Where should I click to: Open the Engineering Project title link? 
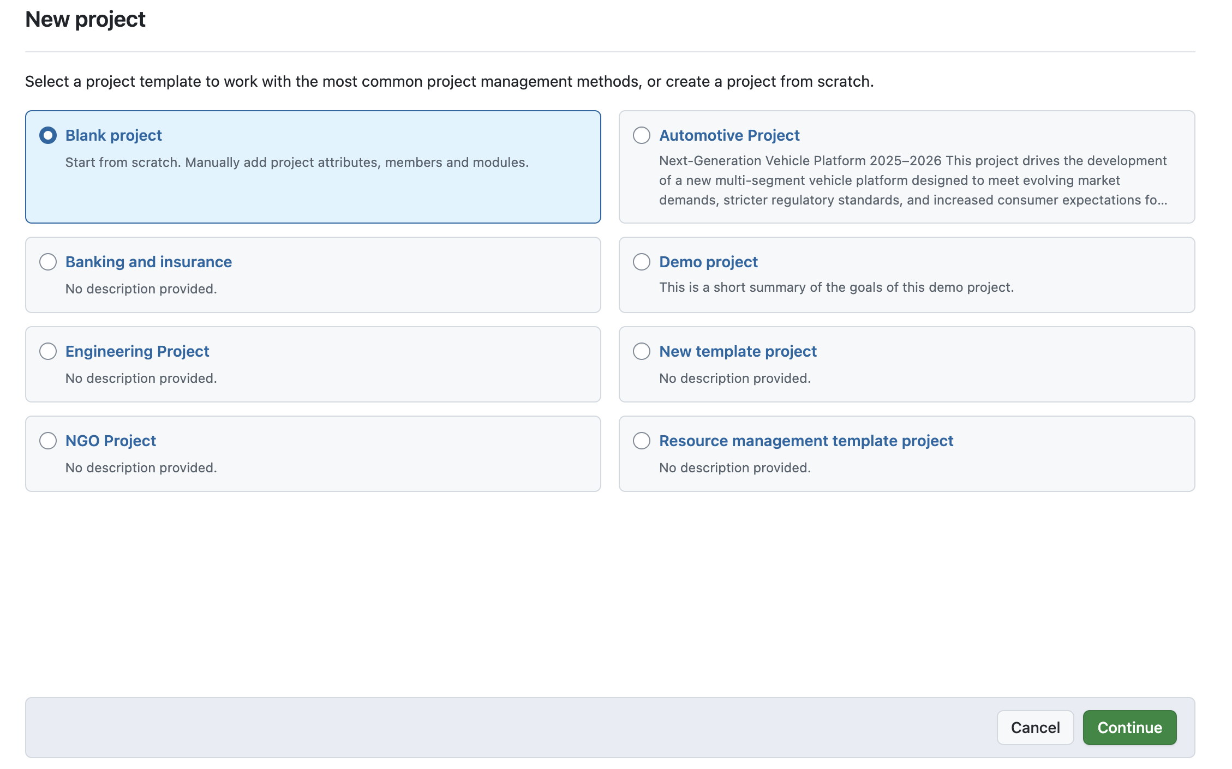(x=136, y=351)
